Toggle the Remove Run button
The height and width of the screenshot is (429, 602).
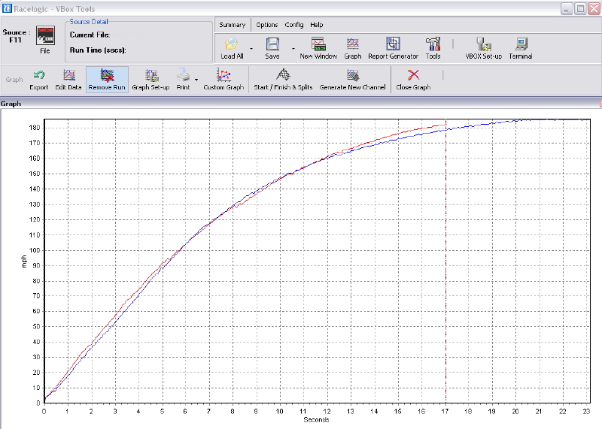click(107, 79)
